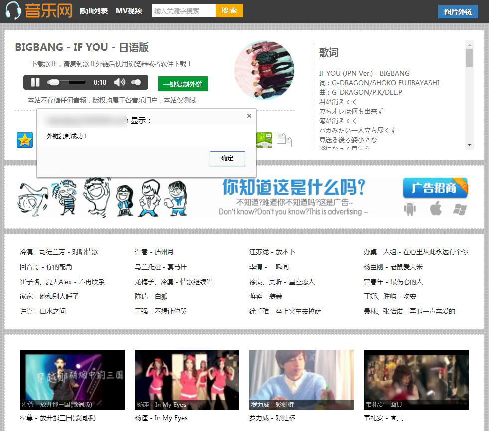Confirm the dialog with 确定
This screenshot has height=431, width=489.
[x=227, y=158]
